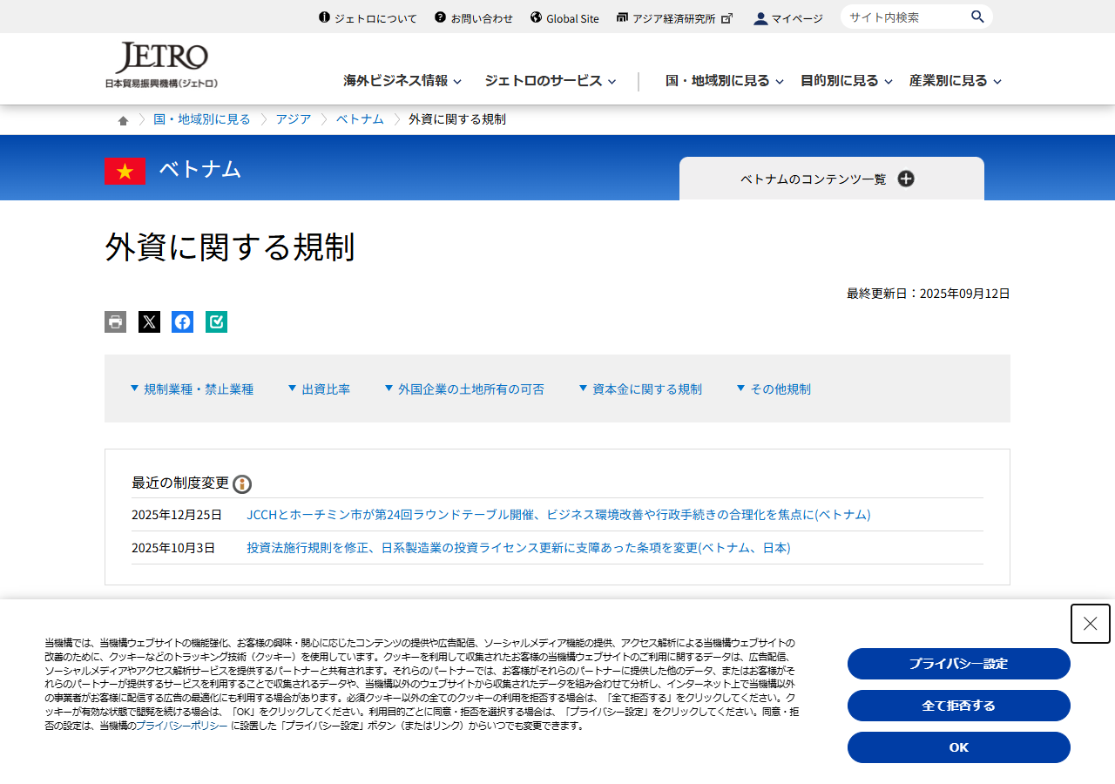Click the 2025年10月3日 date

tap(173, 547)
